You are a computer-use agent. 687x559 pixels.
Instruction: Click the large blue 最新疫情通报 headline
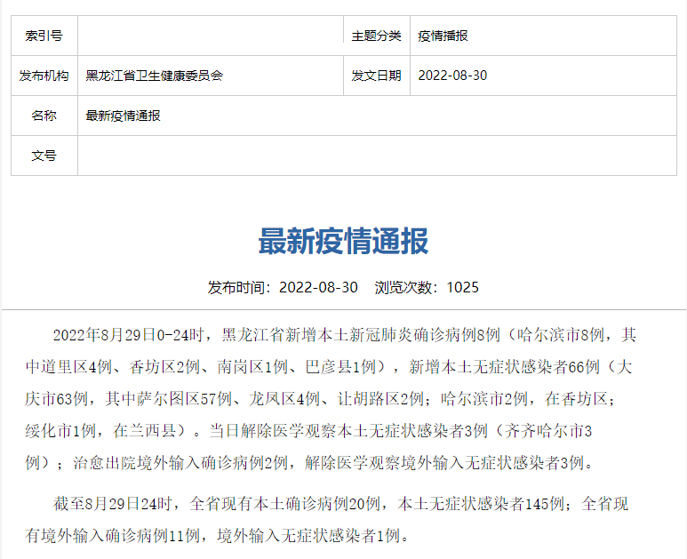(x=343, y=241)
